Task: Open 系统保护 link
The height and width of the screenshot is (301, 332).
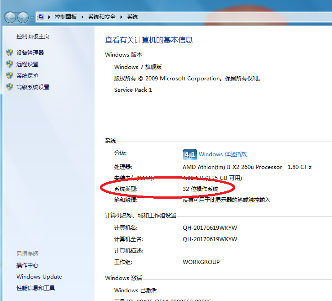Action: 27,76
